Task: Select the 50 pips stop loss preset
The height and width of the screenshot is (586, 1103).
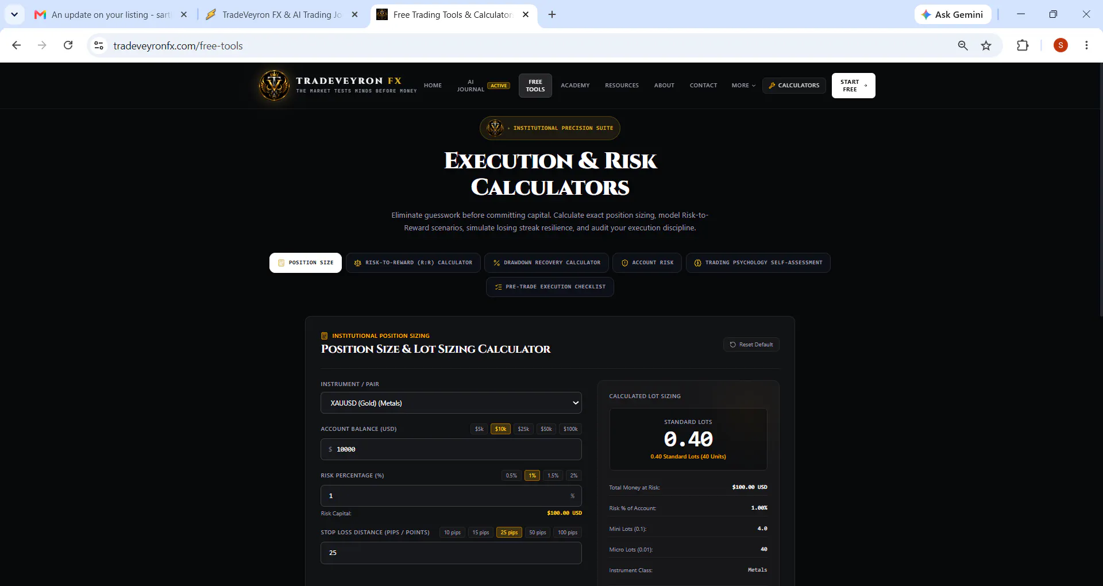Action: (538, 533)
